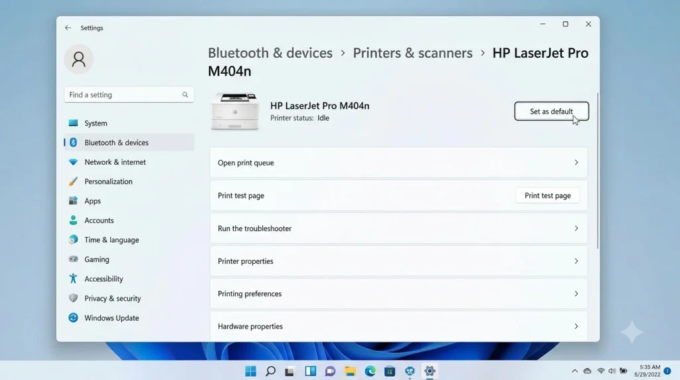Expand Hardware properties chevron
Screen dimensions: 680x380
coord(576,326)
